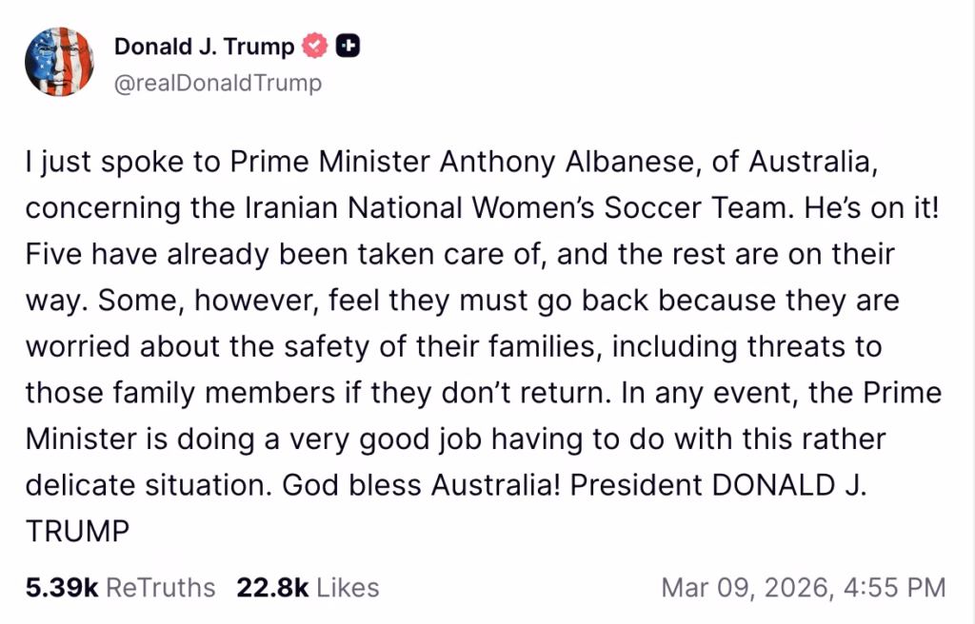The width and height of the screenshot is (975, 624).
Task: Visit the @realDonaldTrump handle link
Action: coord(217,84)
